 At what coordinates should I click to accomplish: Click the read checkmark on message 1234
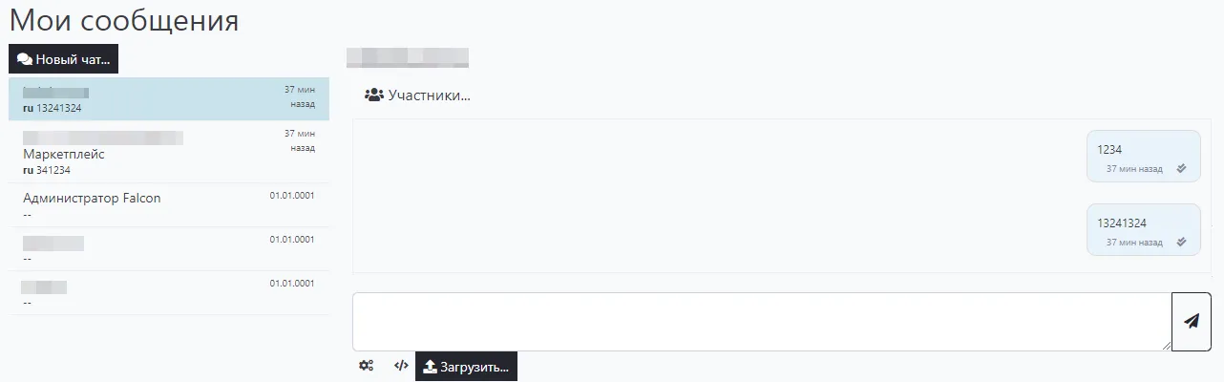point(1181,168)
